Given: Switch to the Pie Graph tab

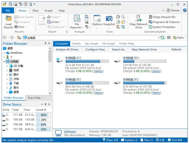Looking at the screenshot, I should click(109, 44).
